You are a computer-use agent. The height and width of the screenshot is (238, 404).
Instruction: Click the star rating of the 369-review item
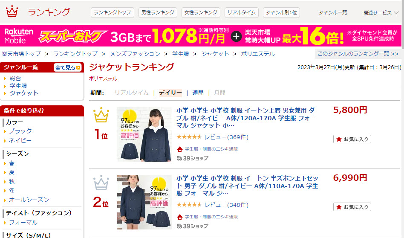coord(189,137)
